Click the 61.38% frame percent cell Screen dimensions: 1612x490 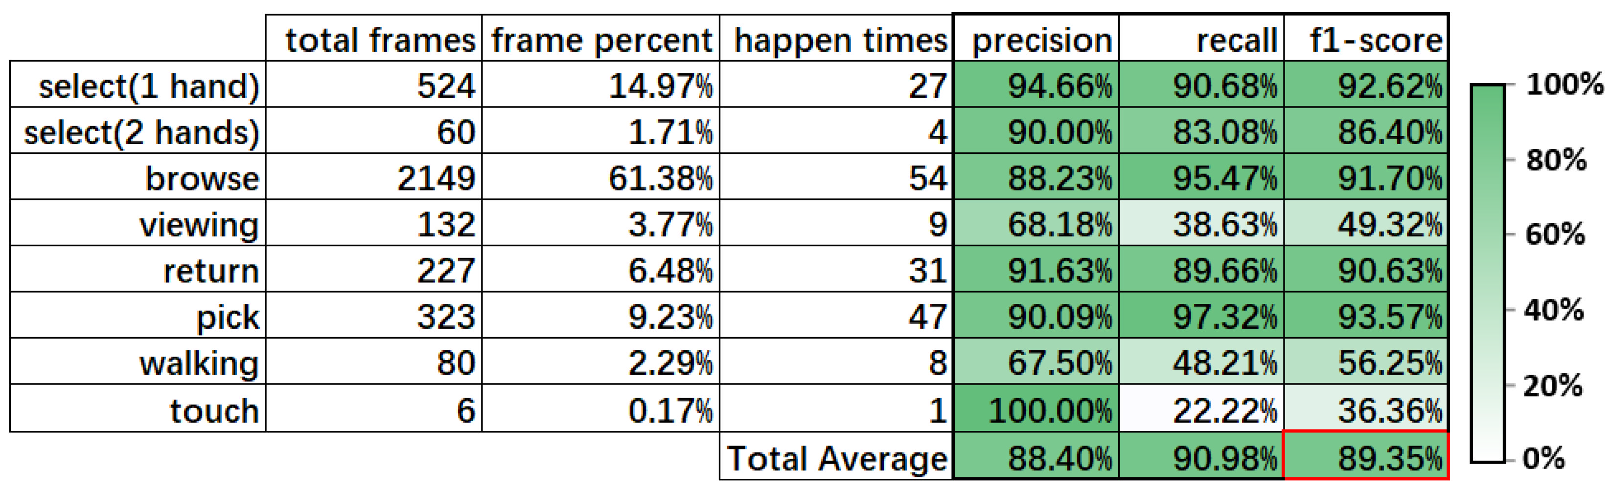pyautogui.click(x=660, y=179)
